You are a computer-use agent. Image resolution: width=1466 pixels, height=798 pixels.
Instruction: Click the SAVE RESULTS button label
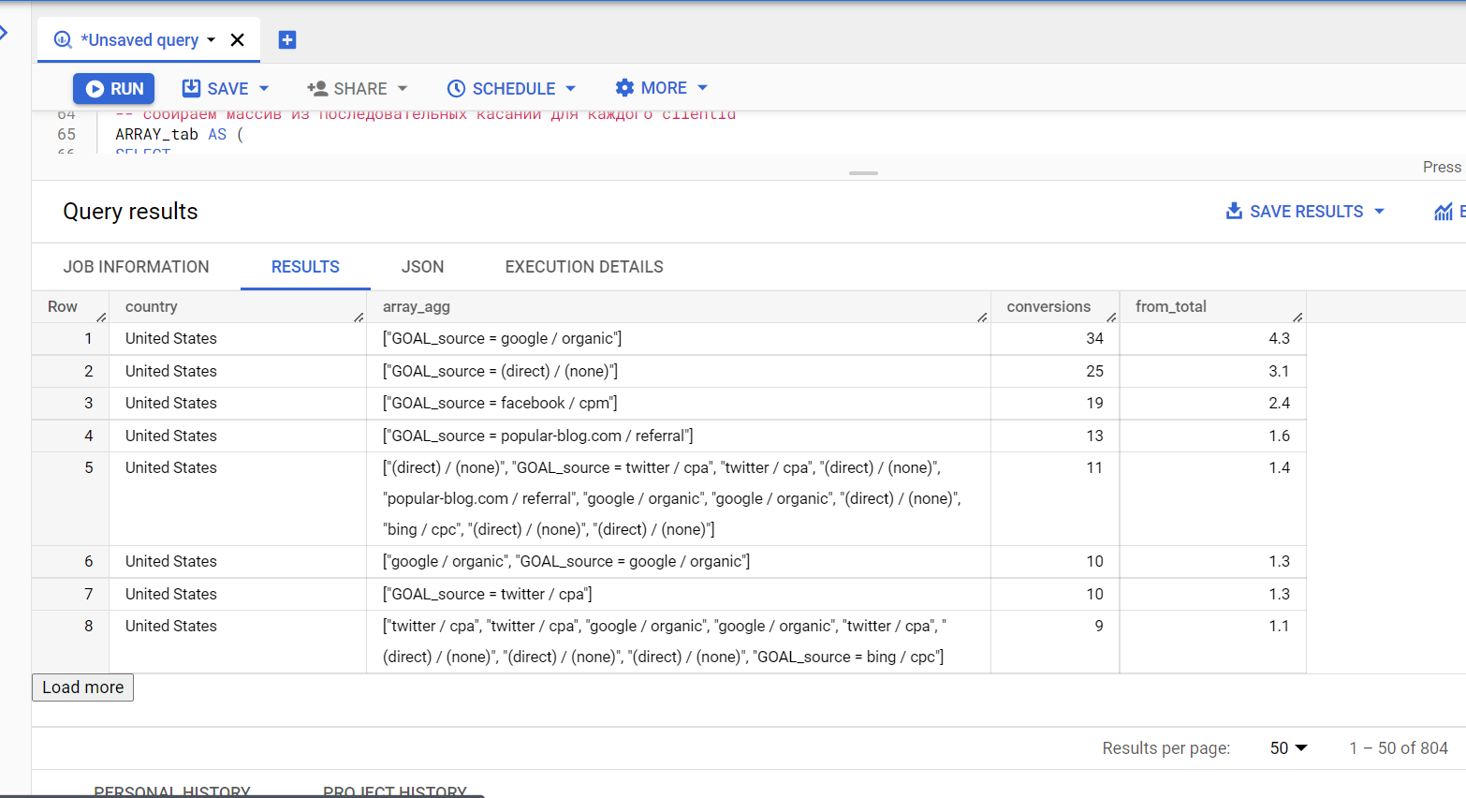pos(1307,212)
